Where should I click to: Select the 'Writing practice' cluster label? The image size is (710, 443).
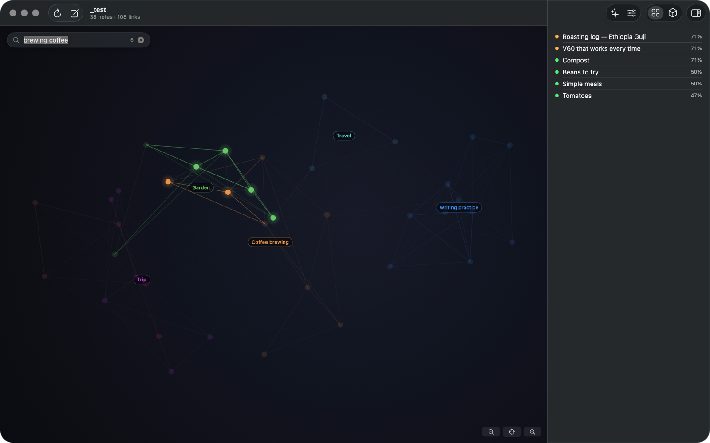[x=459, y=207]
